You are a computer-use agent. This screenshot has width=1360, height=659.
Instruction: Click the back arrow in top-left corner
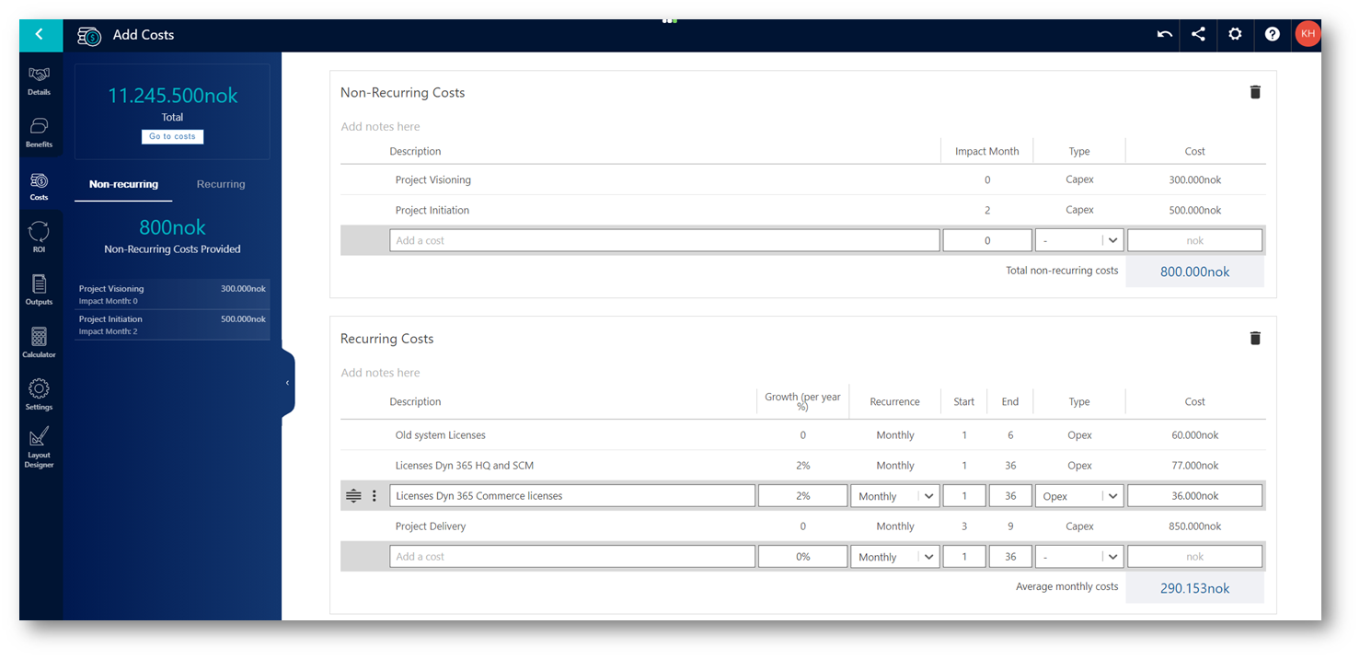(40, 35)
